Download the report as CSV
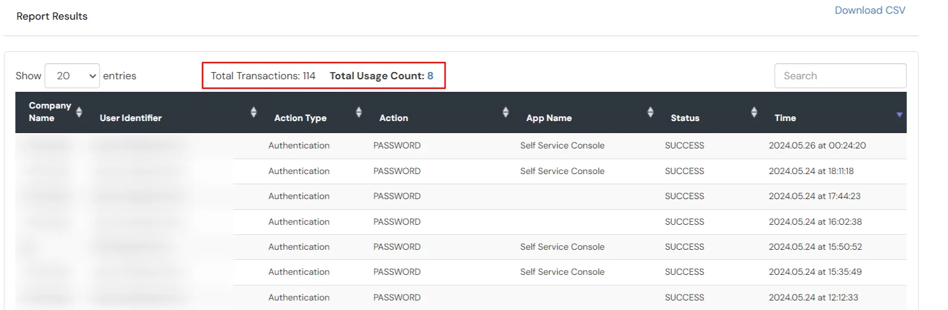 tap(869, 10)
